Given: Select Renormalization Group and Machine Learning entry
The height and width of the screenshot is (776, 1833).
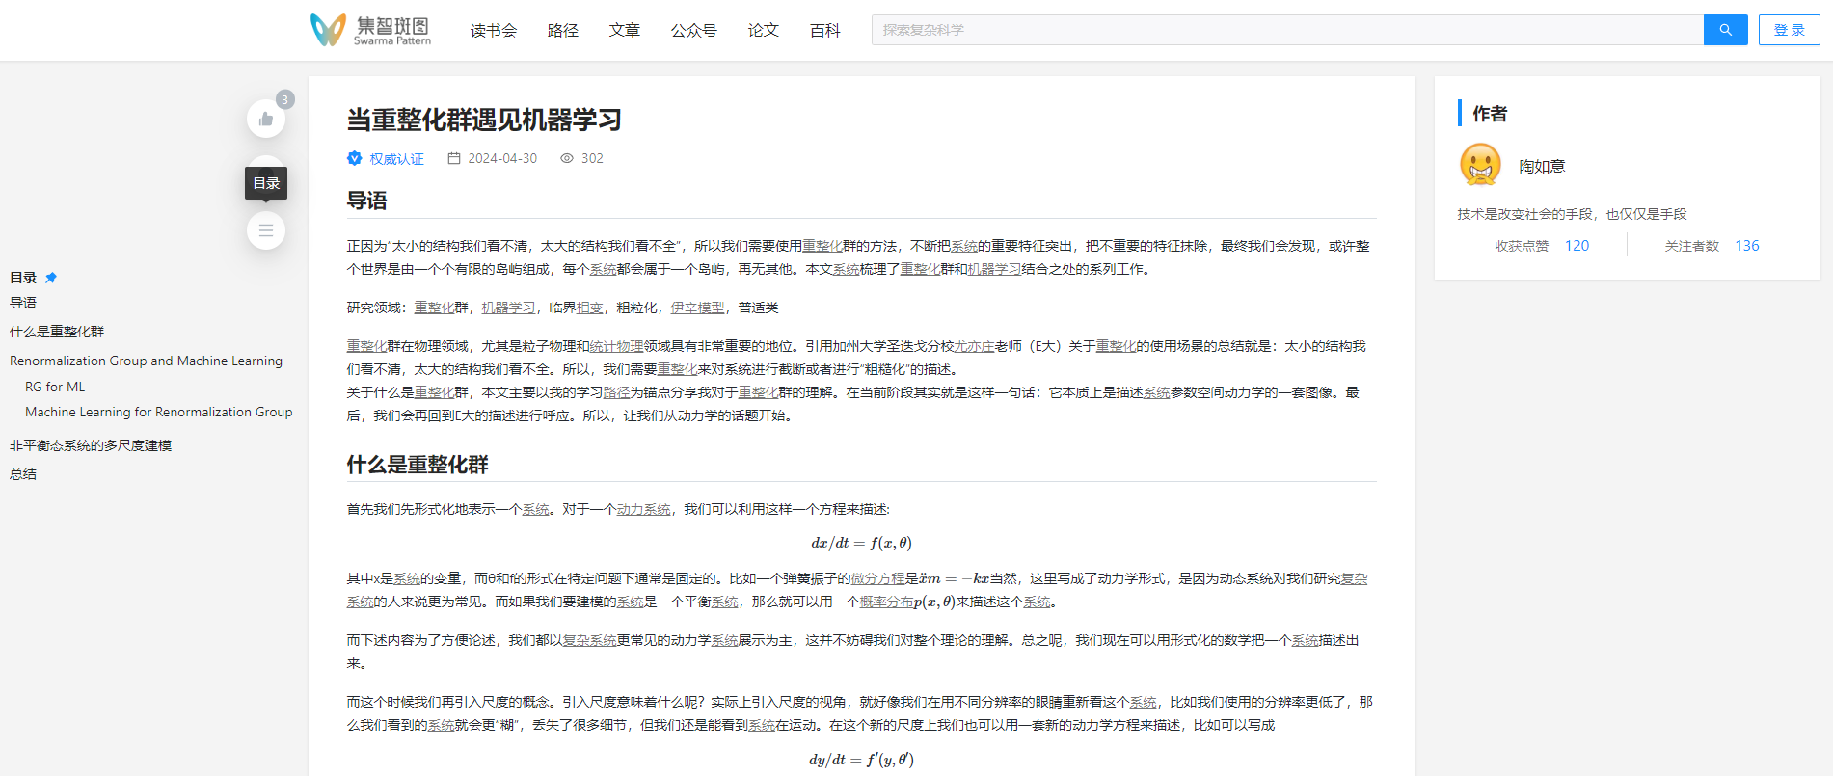Looking at the screenshot, I should 146,361.
